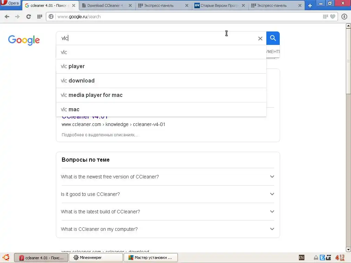Close the last Экспресс-панель tab
This screenshot has width=351, height=263.
[300, 5]
